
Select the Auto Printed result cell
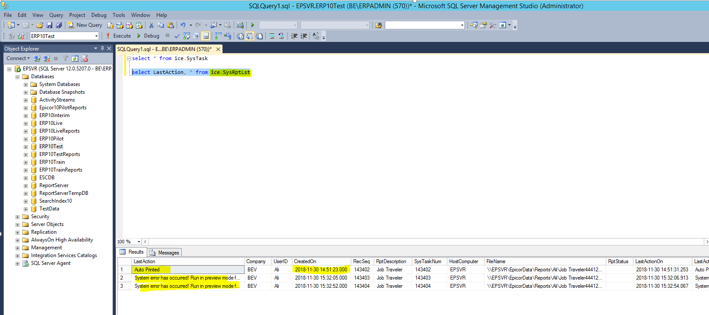pyautogui.click(x=147, y=270)
